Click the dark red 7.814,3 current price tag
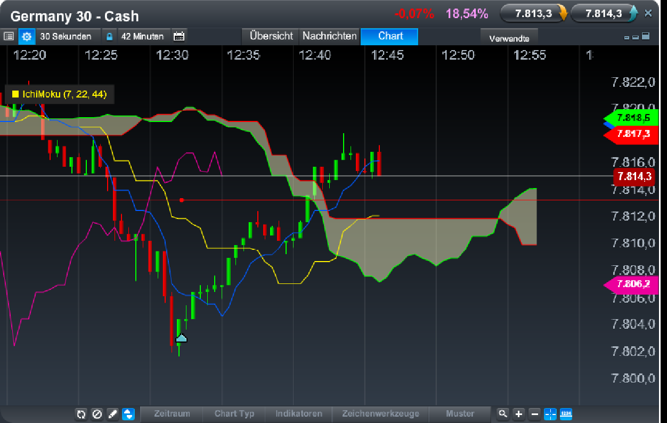667x423 pixels. click(x=636, y=176)
